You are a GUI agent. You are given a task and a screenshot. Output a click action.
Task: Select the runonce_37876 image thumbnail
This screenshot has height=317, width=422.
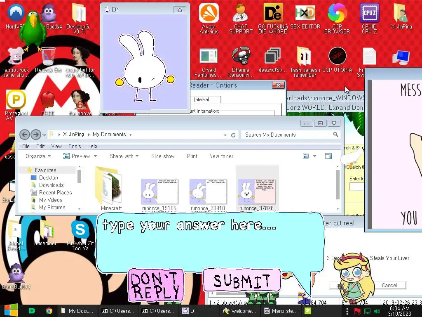(x=257, y=192)
